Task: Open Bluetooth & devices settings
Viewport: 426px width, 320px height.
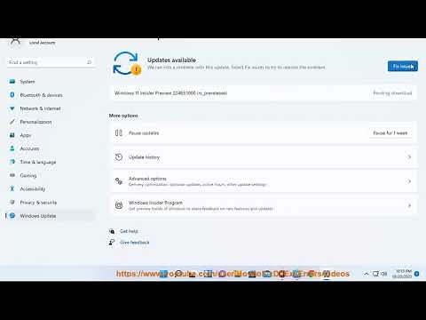Action: pos(41,95)
